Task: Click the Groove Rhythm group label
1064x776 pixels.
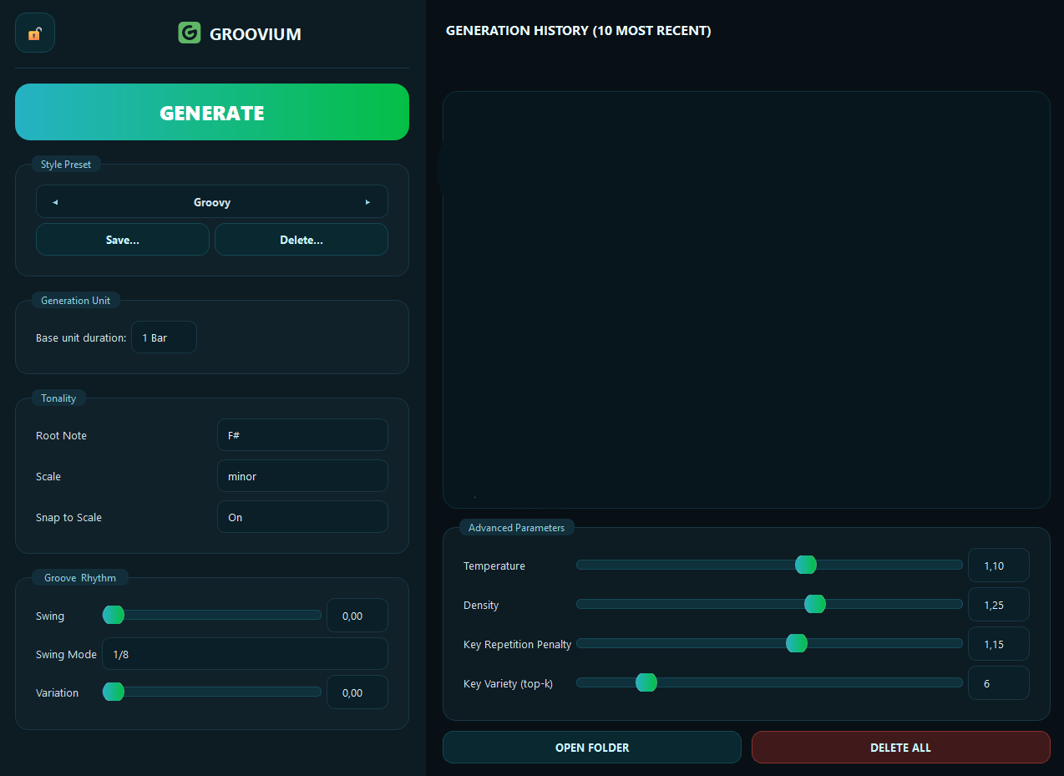Action: click(x=80, y=578)
